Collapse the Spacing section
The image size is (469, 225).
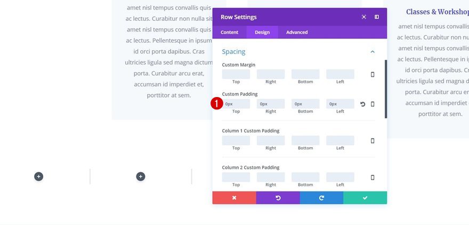coord(373,52)
